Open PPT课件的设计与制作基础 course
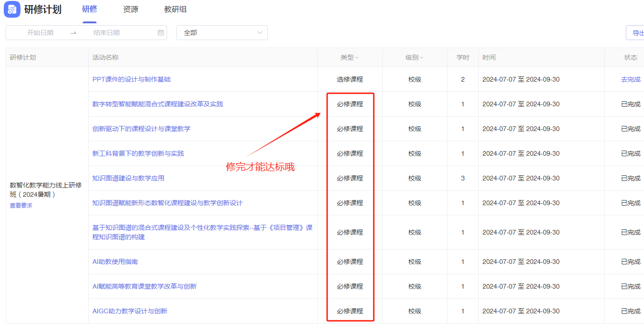The image size is (644, 332). coord(132,79)
